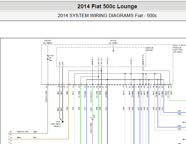The width and height of the screenshot is (186, 144).
Task: Click the "2014 SYSTEM WIRING DIAGRAMS Fiat - 500c" subtitle
Action: 107,16
